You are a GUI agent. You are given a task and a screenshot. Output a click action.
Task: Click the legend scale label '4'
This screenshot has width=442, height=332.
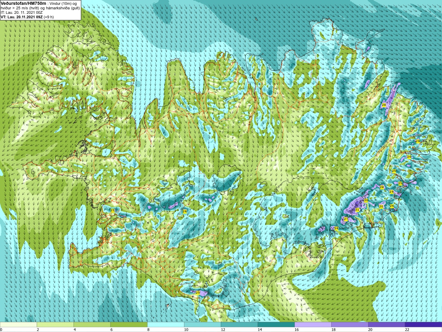pos(75,330)
